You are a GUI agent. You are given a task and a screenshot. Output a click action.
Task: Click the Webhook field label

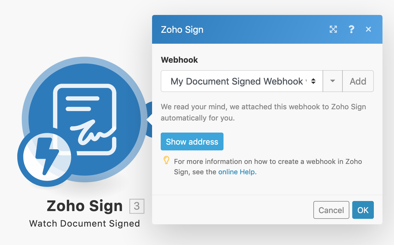point(179,60)
